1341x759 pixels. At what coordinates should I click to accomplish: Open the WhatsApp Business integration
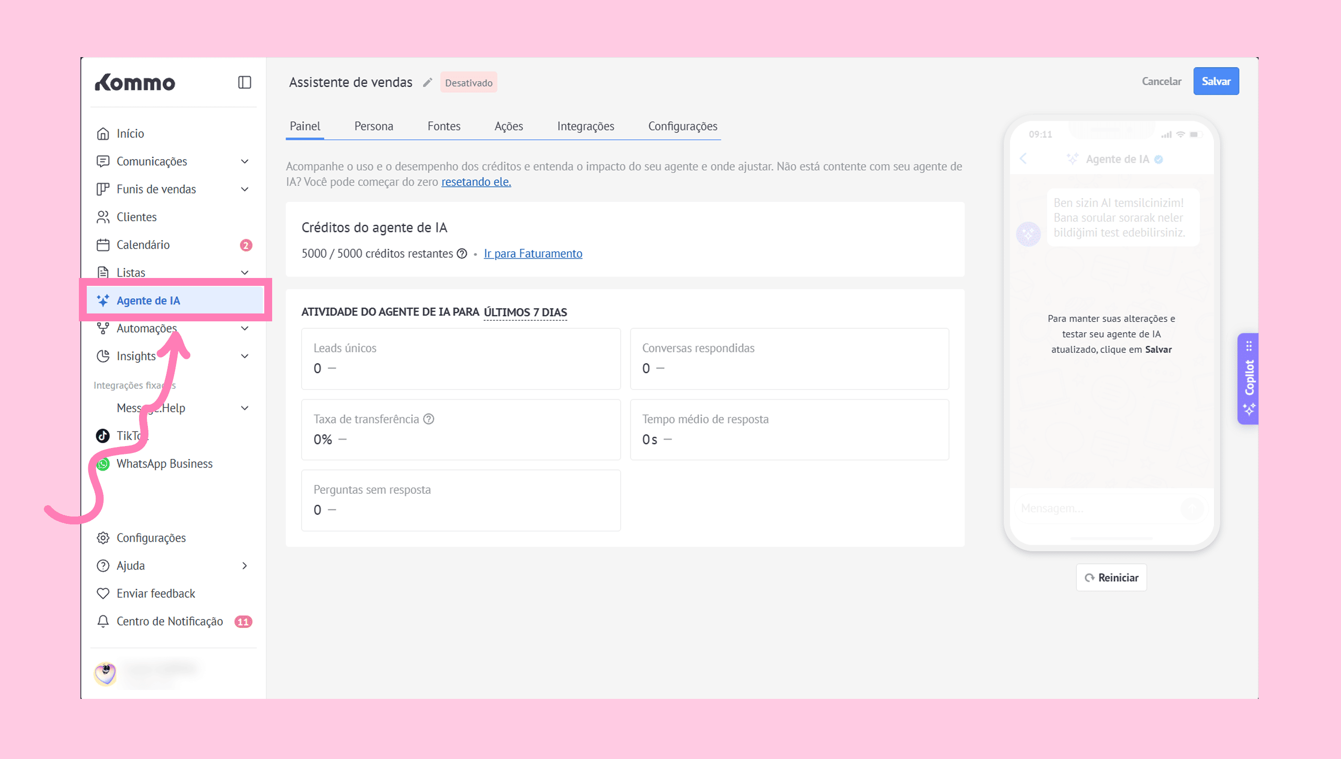pyautogui.click(x=164, y=463)
